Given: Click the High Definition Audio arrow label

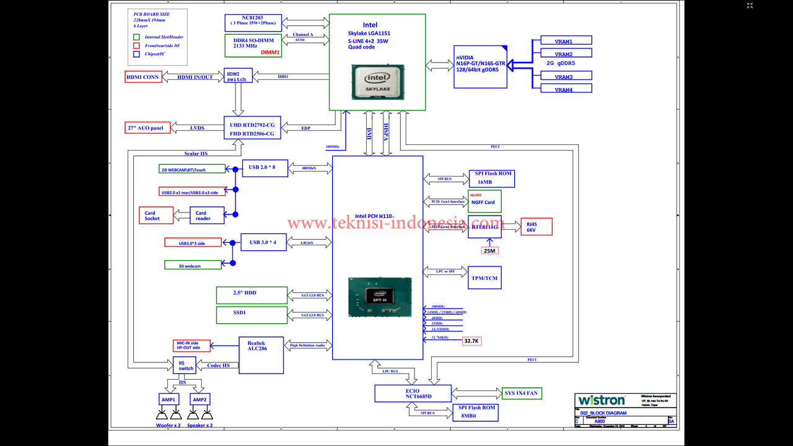Looking at the screenshot, I should tap(307, 345).
